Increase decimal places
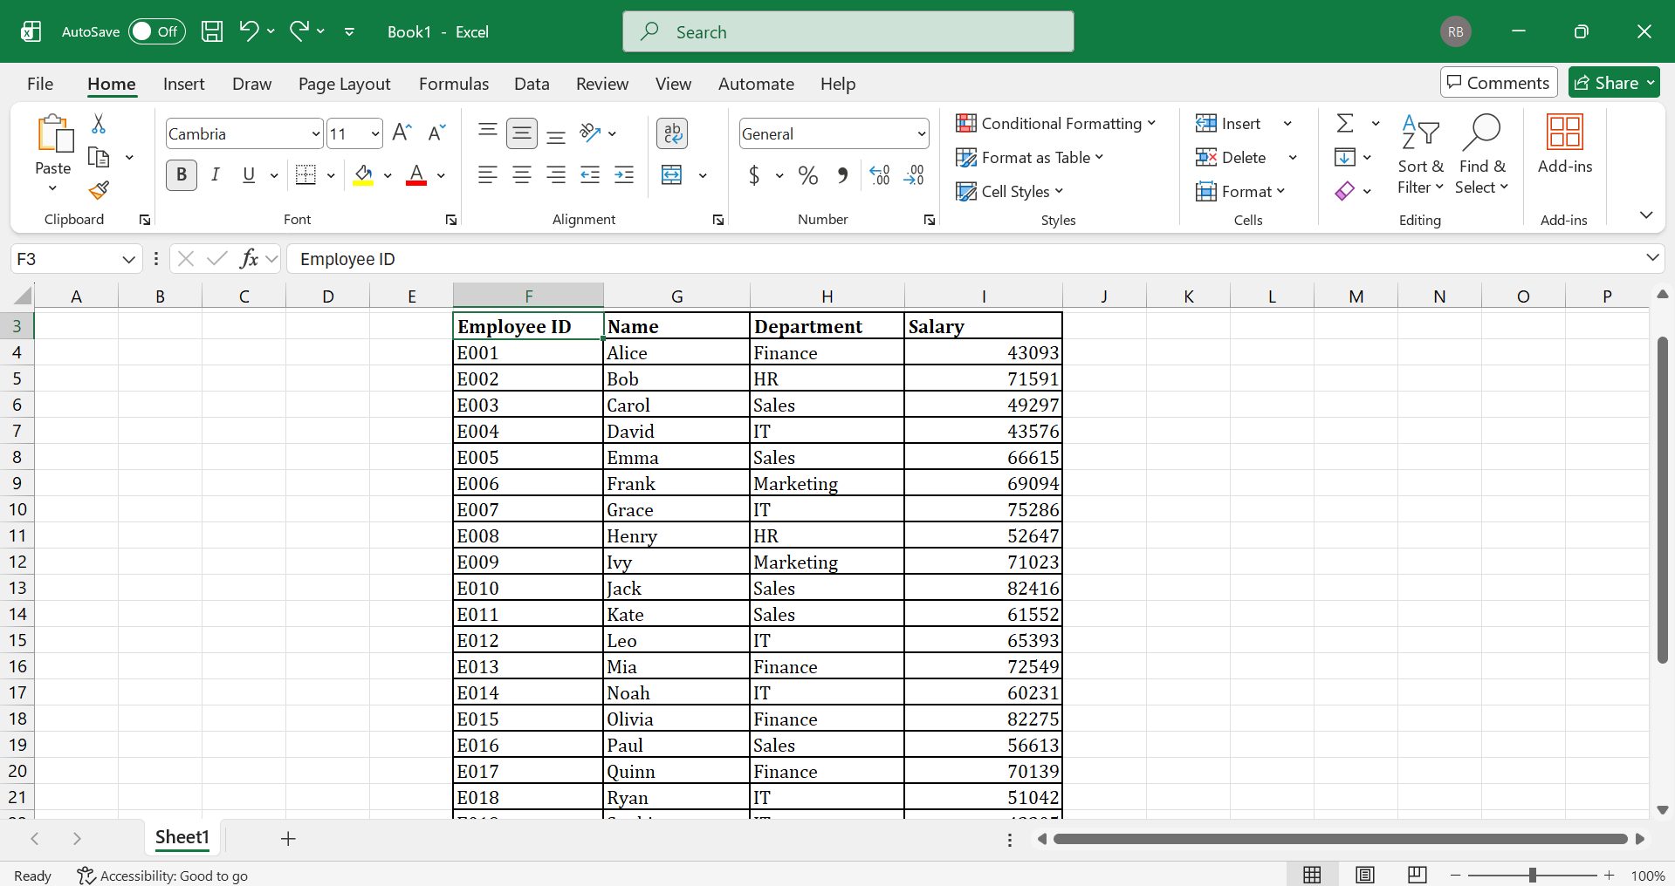Image resolution: width=1675 pixels, height=886 pixels. point(880,175)
